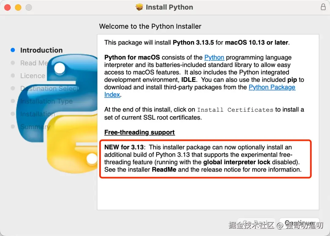Click the bullet next to Licence
330x236 pixels.
13,76
